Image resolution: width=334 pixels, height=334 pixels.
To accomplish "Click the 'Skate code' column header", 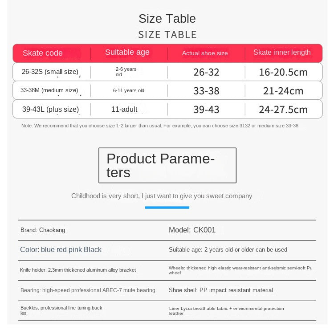I will pos(43,53).
